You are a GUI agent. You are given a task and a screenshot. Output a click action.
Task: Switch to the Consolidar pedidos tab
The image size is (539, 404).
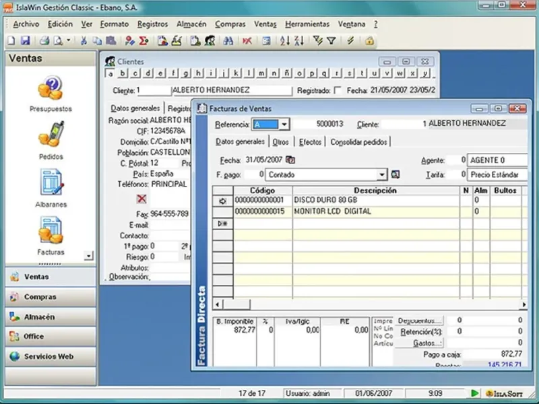point(358,142)
